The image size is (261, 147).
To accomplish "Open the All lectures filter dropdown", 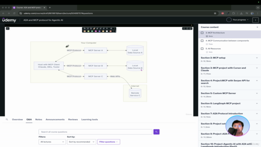I will (x=52, y=142).
